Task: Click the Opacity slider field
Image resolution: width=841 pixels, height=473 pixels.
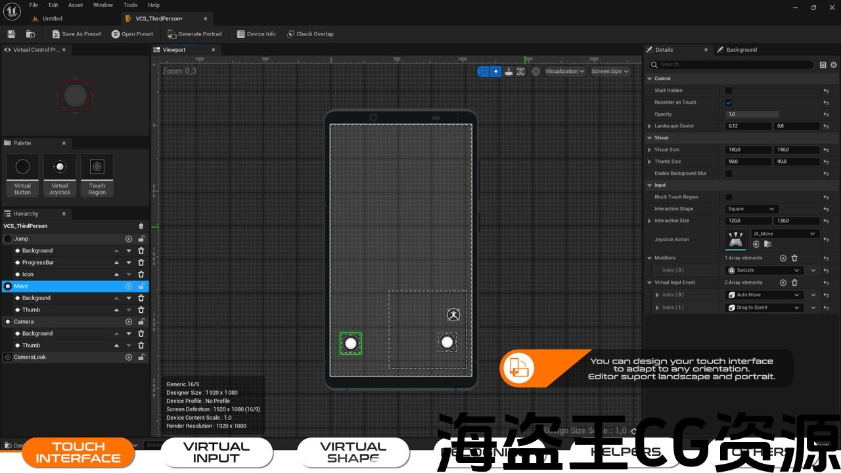Action: (x=752, y=114)
